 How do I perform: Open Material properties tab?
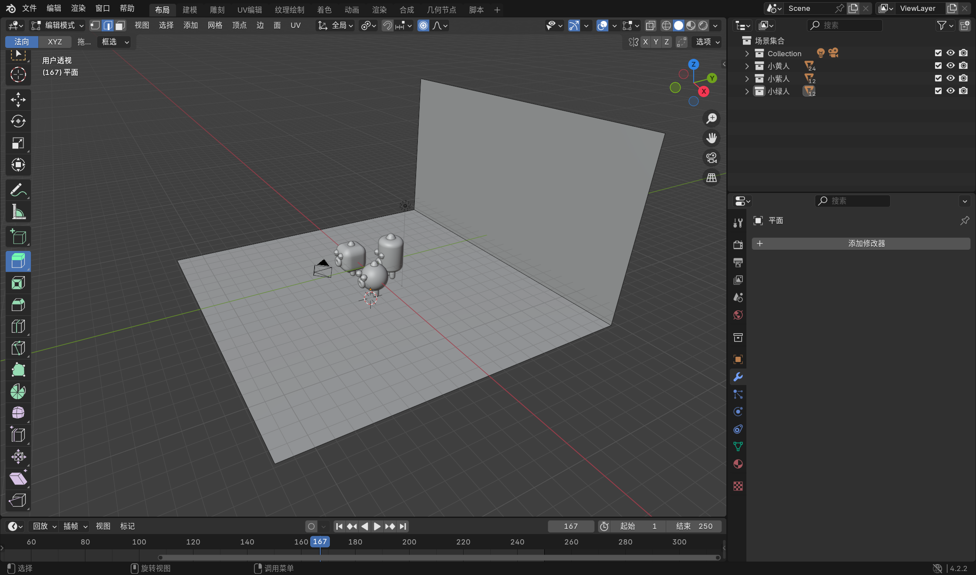[738, 464]
